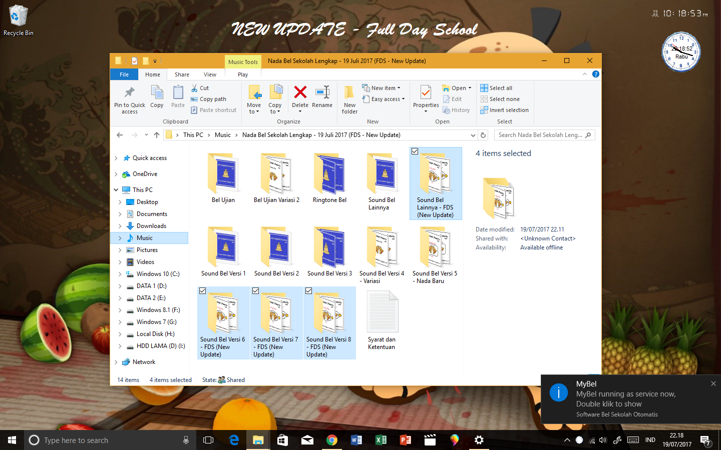Expand the Quick access tree node

(116, 158)
